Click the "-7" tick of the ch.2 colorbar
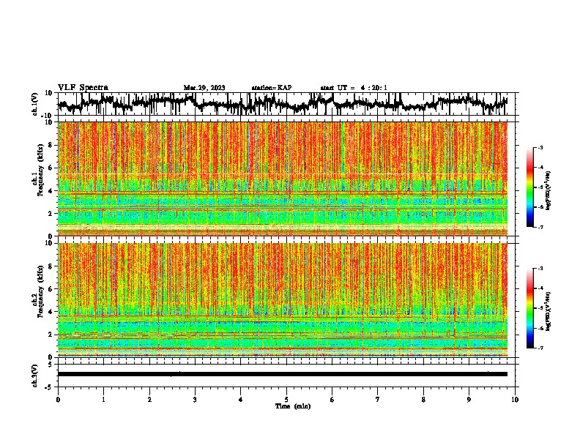The image size is (580, 448). pos(540,348)
